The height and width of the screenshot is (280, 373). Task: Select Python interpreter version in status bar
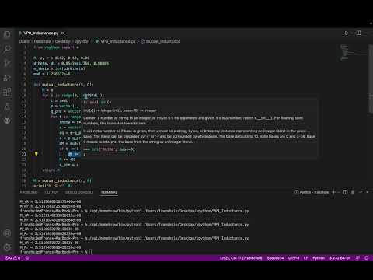click(340, 258)
